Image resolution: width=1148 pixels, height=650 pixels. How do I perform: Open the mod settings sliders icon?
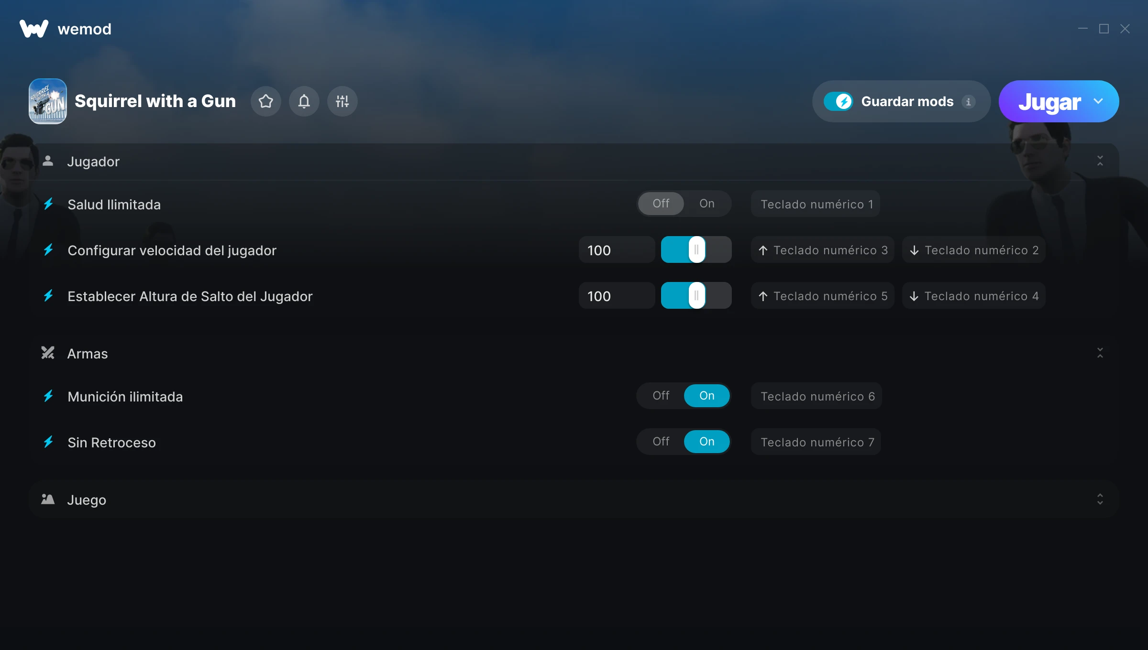click(x=342, y=101)
